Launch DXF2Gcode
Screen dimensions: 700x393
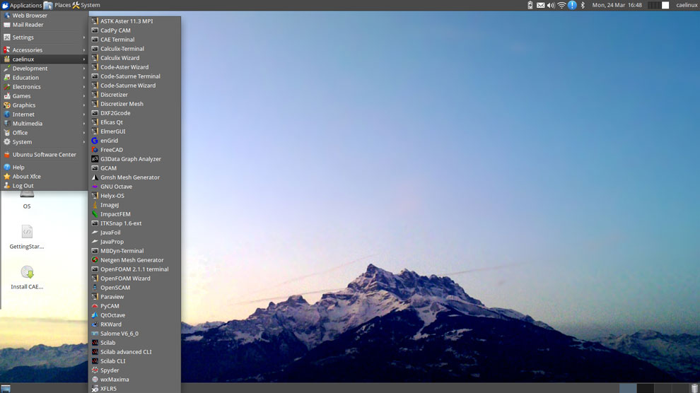[135, 113]
